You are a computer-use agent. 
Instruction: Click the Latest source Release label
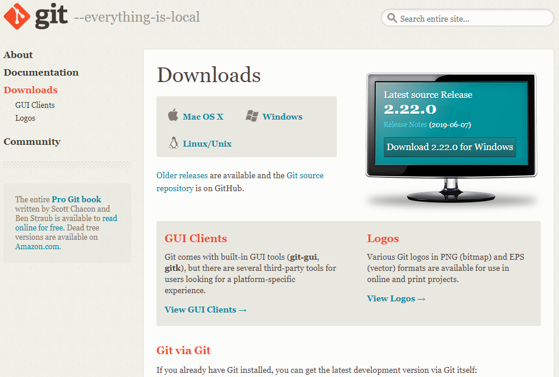pyautogui.click(x=428, y=94)
